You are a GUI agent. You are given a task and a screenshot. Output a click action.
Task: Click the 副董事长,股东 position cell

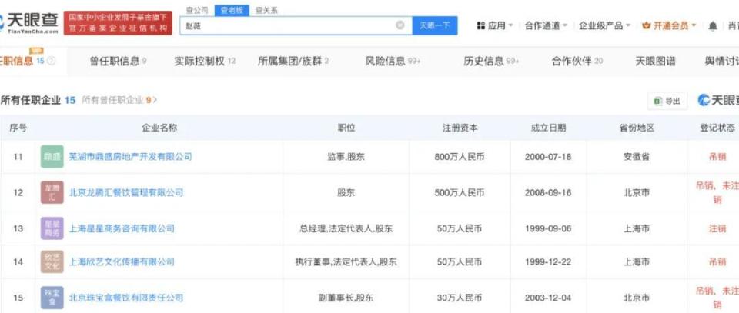(346, 298)
